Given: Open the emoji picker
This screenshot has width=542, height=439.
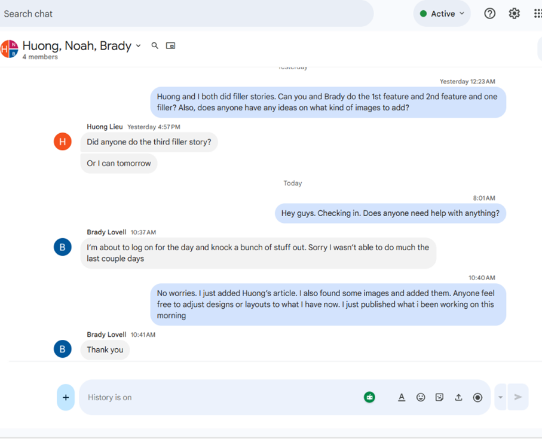Looking at the screenshot, I should 421,397.
